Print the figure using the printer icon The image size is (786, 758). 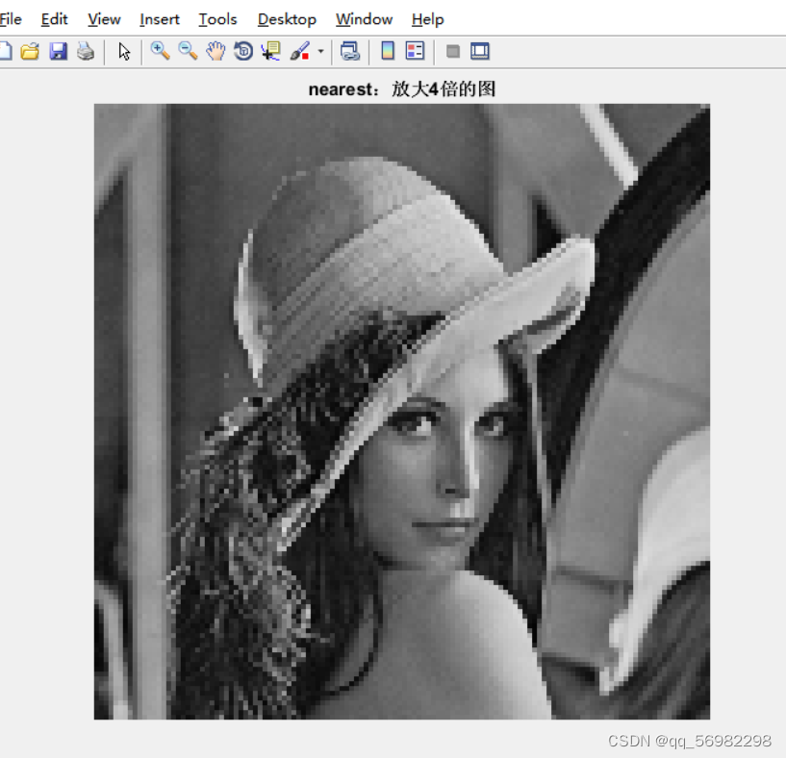86,51
